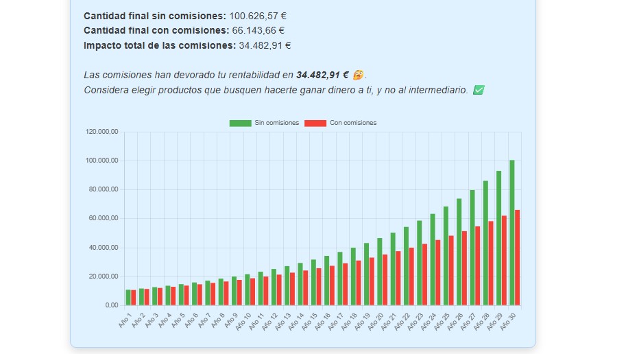Toggle the red 'Con comisiones' legend swatch

315,123
